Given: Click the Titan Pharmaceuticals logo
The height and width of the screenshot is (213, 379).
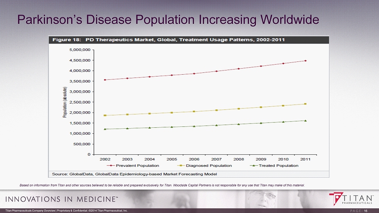Looking at the screenshot, I should pos(352,199).
